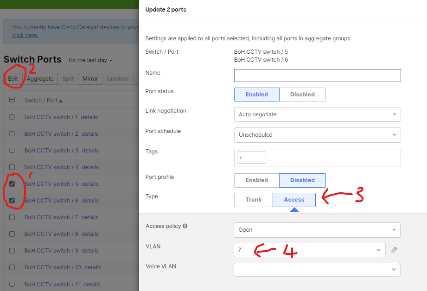Open the Voice VLAN dropdown
Screen dimensions: 427x291
coord(317,269)
